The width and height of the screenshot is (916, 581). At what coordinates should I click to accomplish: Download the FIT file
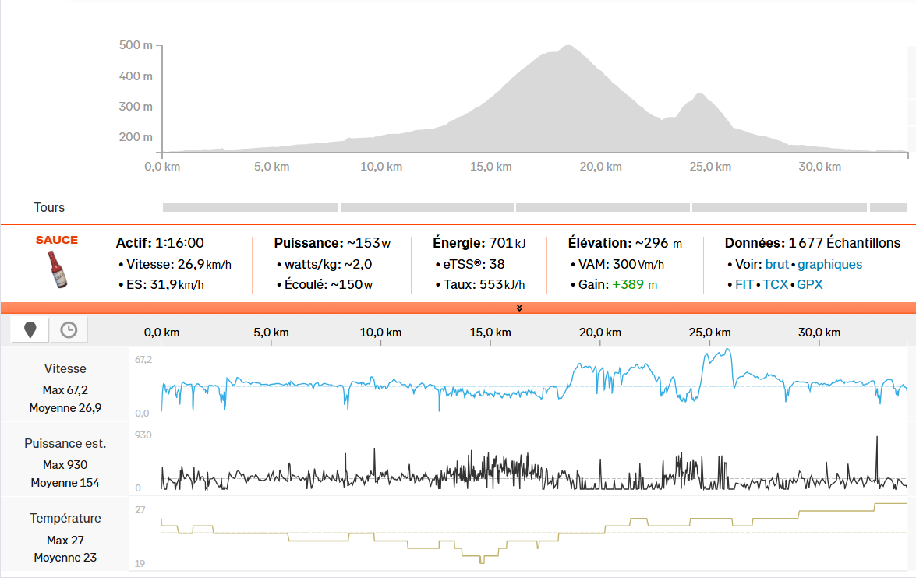[744, 284]
